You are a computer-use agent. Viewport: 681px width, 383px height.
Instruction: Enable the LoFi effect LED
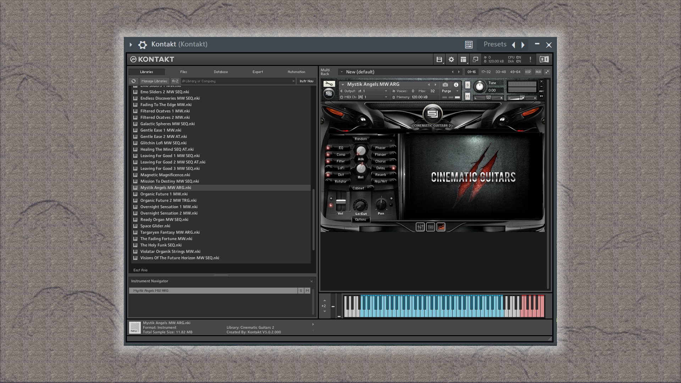328,168
